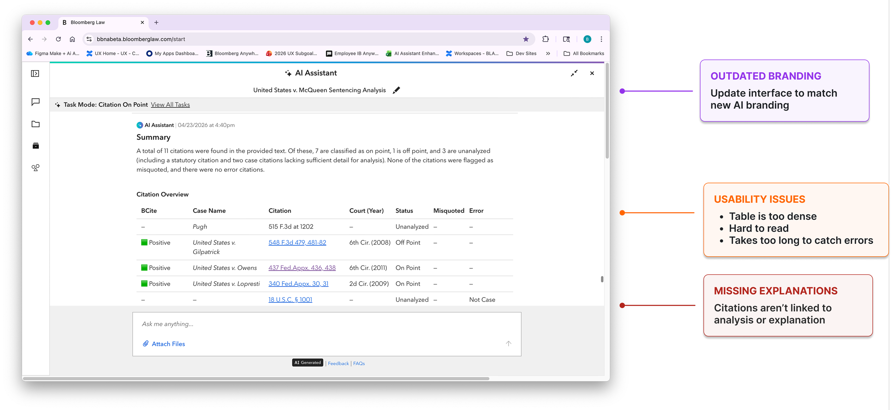This screenshot has height=410, width=891.
Task: Click FAQs link
Action: (359, 363)
